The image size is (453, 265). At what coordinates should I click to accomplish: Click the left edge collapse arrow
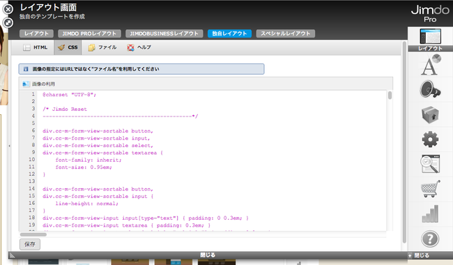click(10, 146)
